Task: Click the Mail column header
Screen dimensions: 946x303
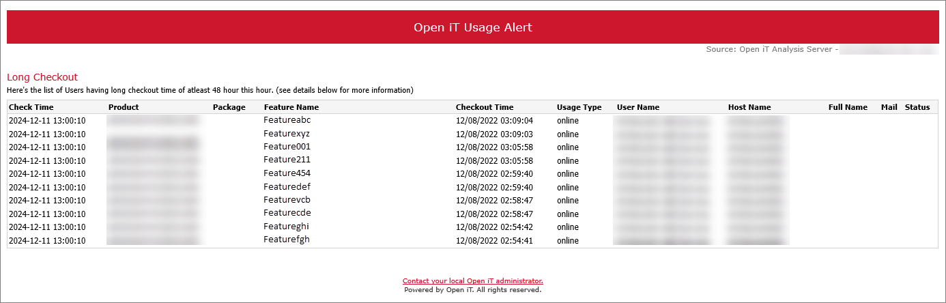Action: point(889,107)
